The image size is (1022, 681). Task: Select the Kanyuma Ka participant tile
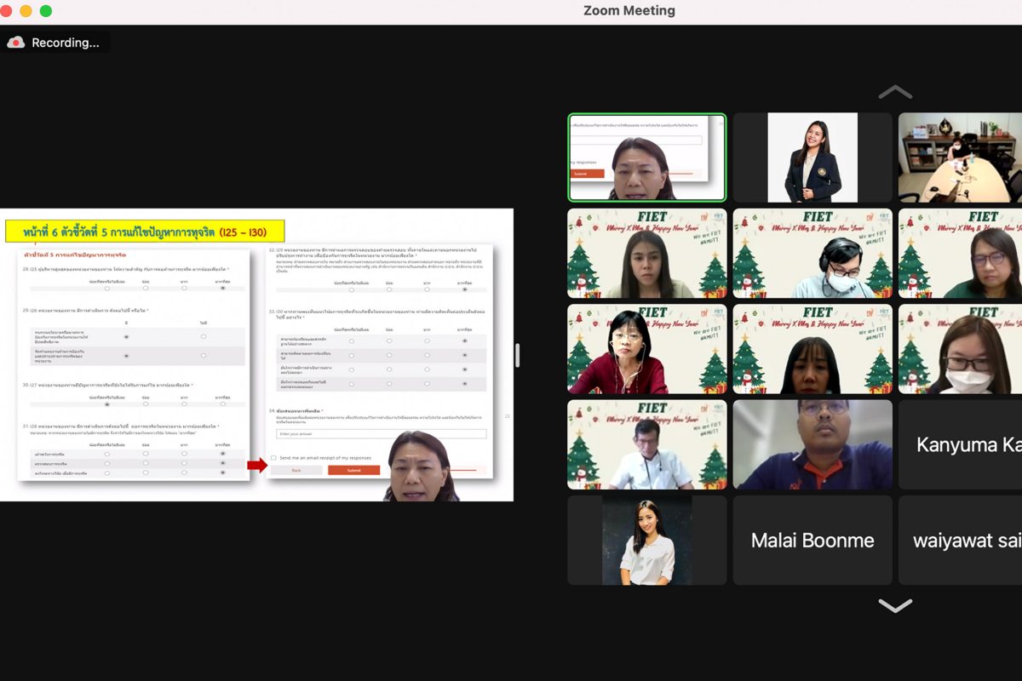[960, 444]
